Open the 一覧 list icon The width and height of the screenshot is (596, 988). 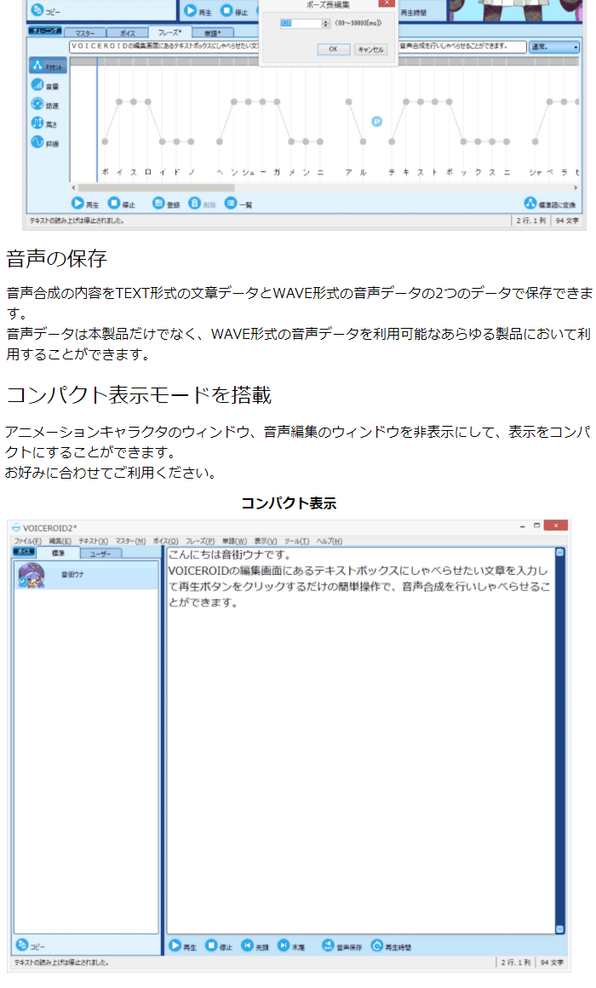point(231,204)
